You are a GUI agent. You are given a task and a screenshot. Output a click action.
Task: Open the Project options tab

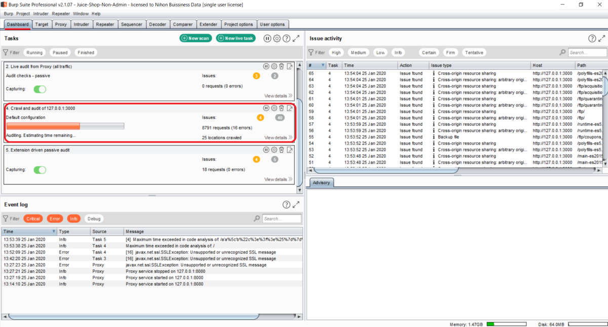(x=238, y=24)
